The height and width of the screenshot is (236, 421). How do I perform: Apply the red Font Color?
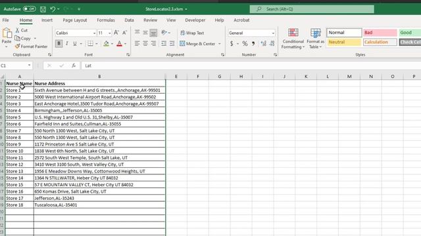(x=120, y=43)
